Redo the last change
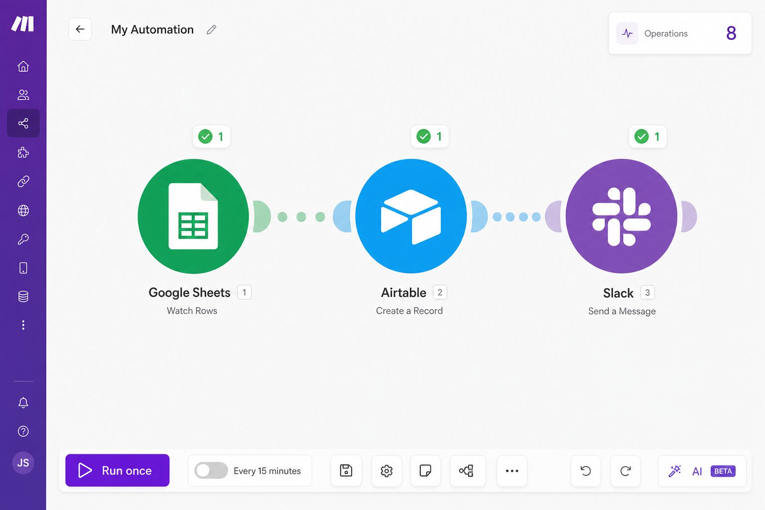 click(x=626, y=470)
